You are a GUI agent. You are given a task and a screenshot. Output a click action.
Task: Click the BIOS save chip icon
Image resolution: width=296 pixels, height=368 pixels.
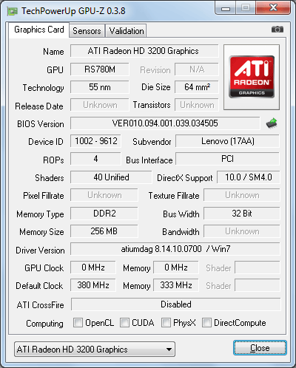(x=272, y=123)
